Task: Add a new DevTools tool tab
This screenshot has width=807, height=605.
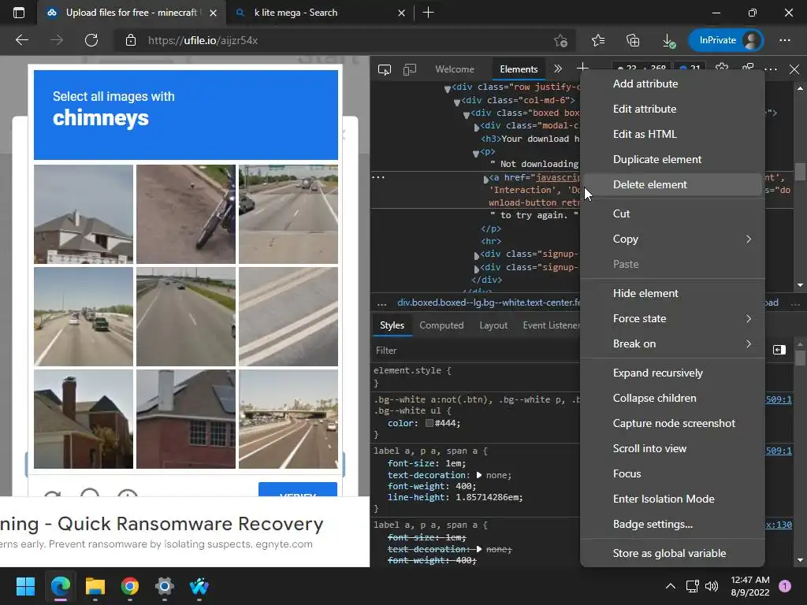Action: point(582,68)
